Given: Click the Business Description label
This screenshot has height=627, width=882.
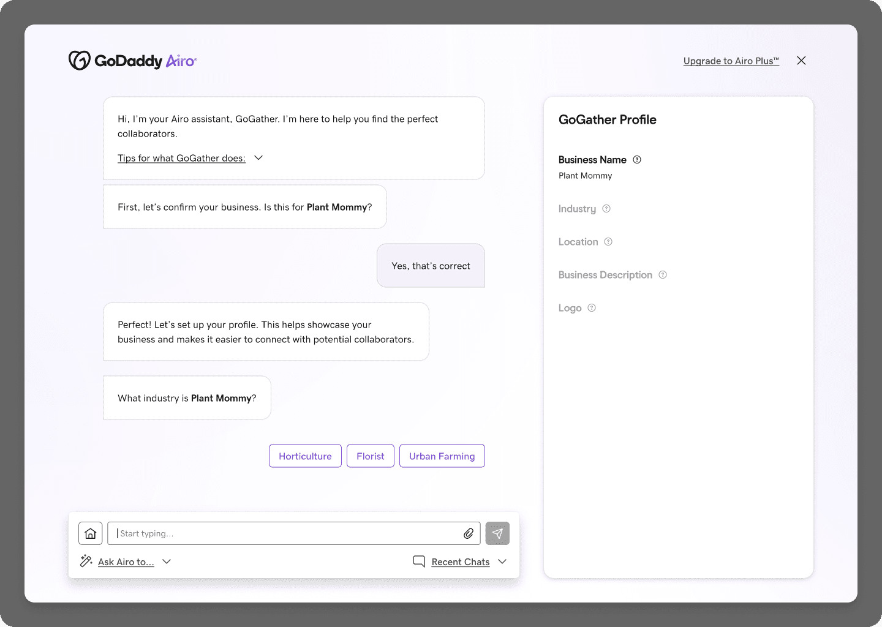Looking at the screenshot, I should tap(605, 275).
